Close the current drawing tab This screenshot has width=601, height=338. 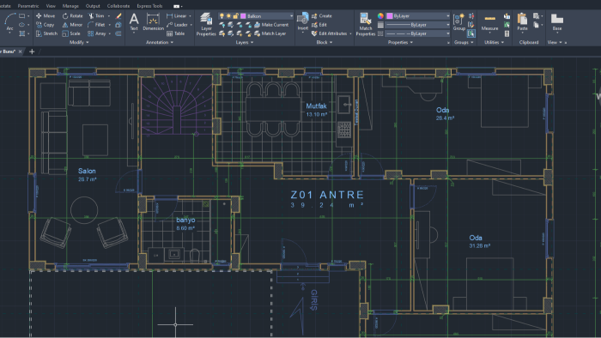coord(21,51)
